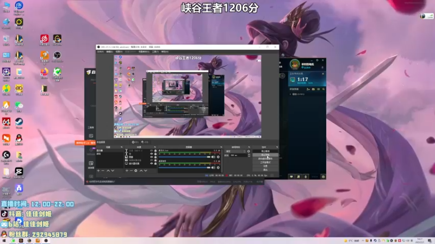Screen dimensions: 435x244
Task: Open chat icon at League client bottom
Action: point(291,177)
